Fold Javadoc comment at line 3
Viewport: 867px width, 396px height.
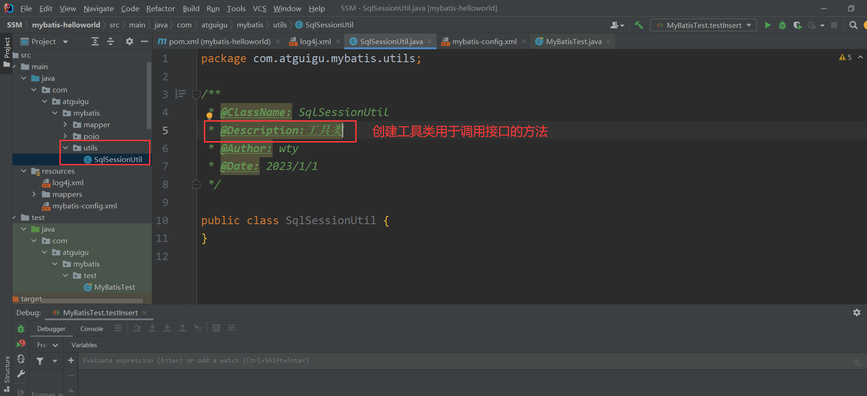pyautogui.click(x=196, y=94)
